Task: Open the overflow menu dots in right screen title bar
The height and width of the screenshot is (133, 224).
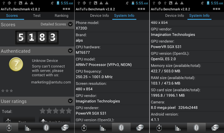Action: click(217, 9)
